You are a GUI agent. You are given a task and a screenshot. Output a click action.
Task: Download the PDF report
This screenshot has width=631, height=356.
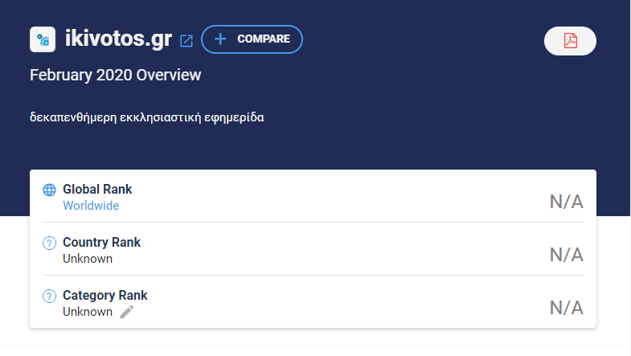pyautogui.click(x=570, y=41)
